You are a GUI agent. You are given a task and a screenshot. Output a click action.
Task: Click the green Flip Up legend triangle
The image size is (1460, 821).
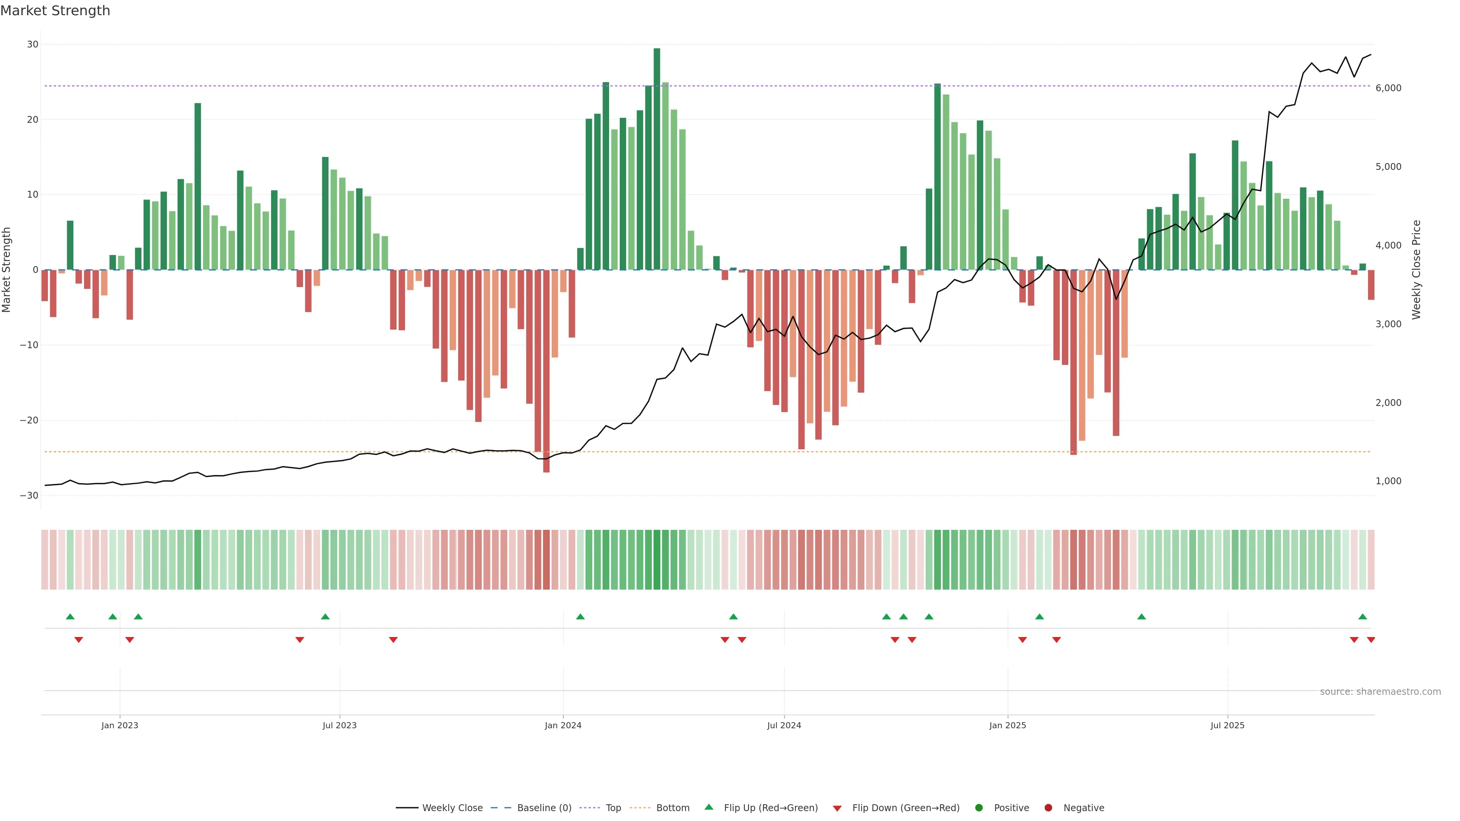[708, 807]
